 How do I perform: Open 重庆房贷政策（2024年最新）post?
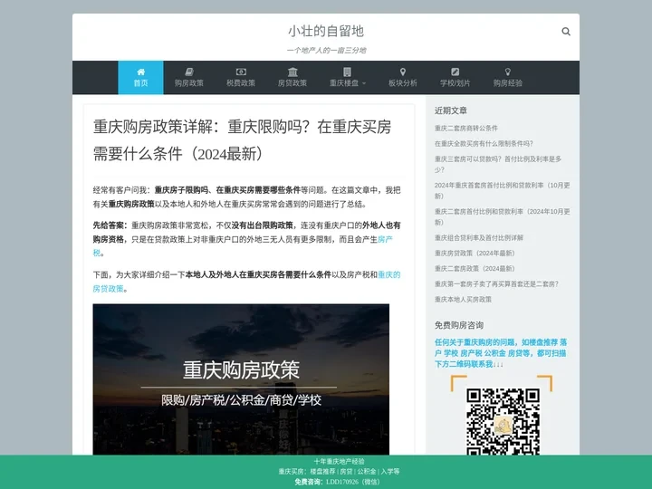tap(475, 254)
